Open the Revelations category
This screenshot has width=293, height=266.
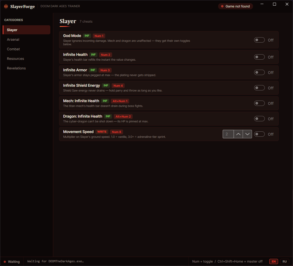(x=27, y=68)
